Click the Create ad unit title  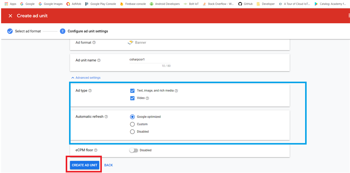click(32, 16)
